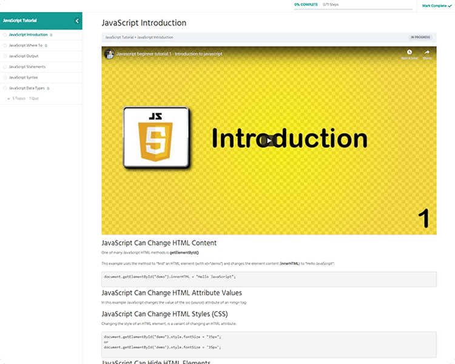This screenshot has height=364, width=455.
Task: Toggle completion circle for JavaScript Where To
Action: [5, 45]
